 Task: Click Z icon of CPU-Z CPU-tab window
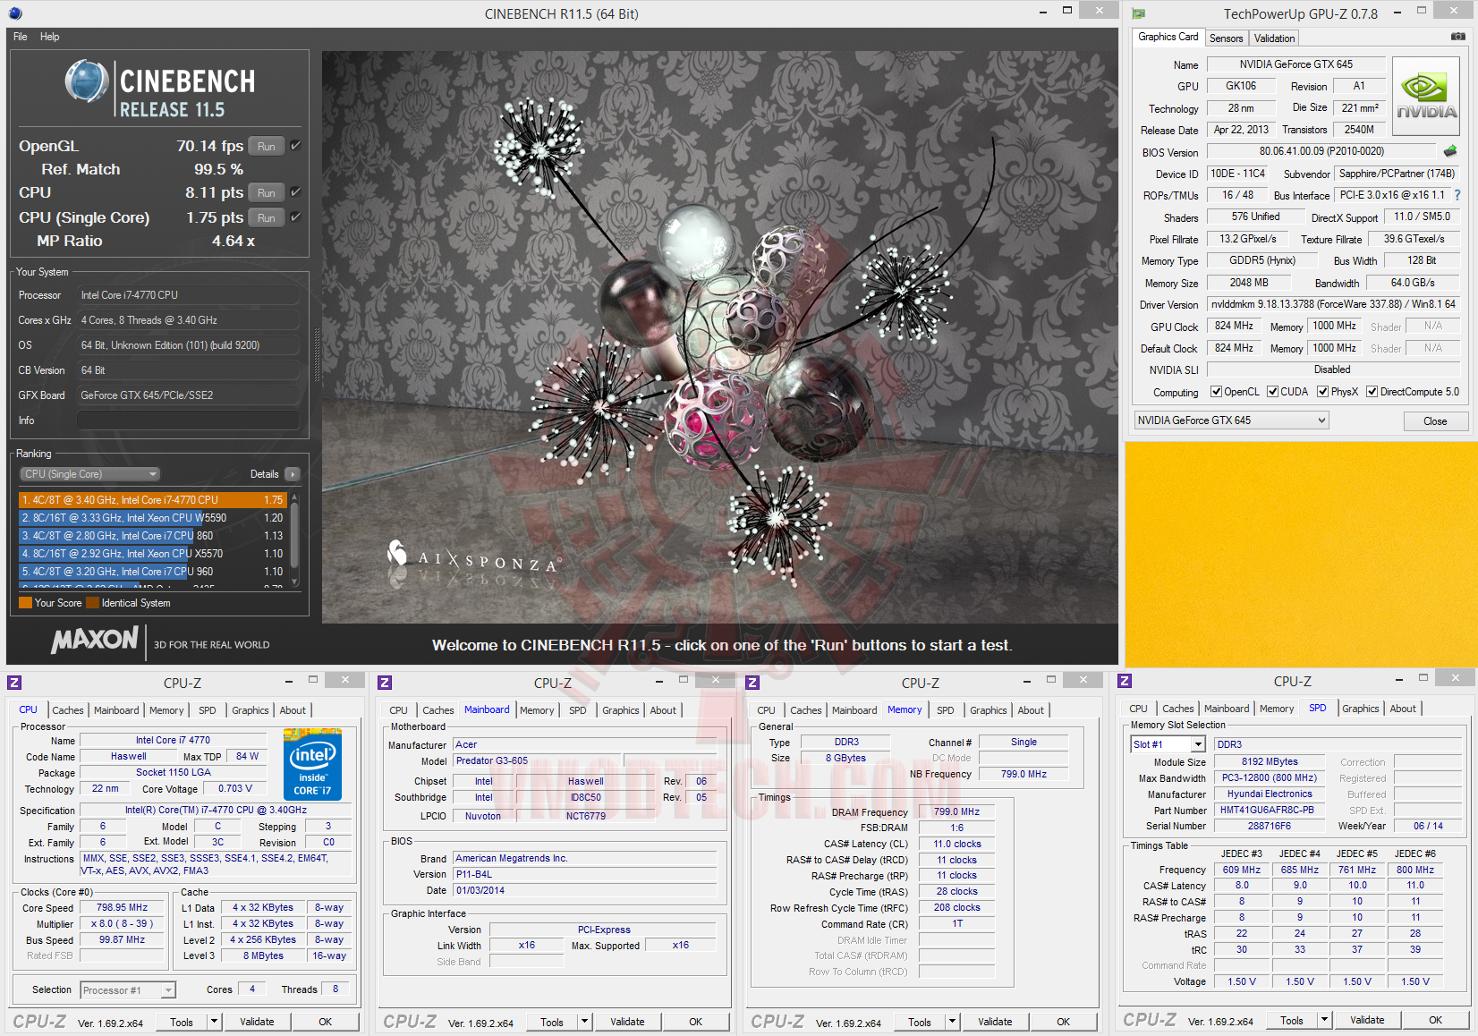click(14, 683)
